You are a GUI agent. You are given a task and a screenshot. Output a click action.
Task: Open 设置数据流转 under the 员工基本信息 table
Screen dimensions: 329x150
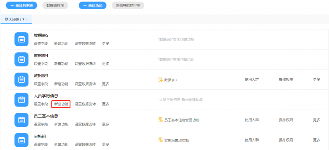[x=85, y=124]
